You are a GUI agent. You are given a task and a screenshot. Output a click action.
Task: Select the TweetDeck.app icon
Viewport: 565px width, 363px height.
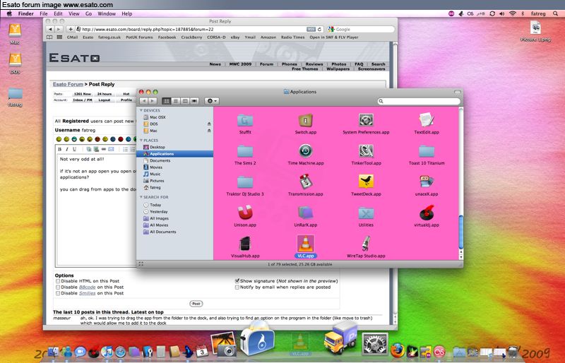point(366,181)
